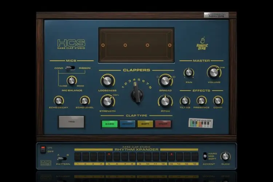This screenshot has height=182, width=273.
Task: Disable the lit step 13 button
Action: point(171,157)
